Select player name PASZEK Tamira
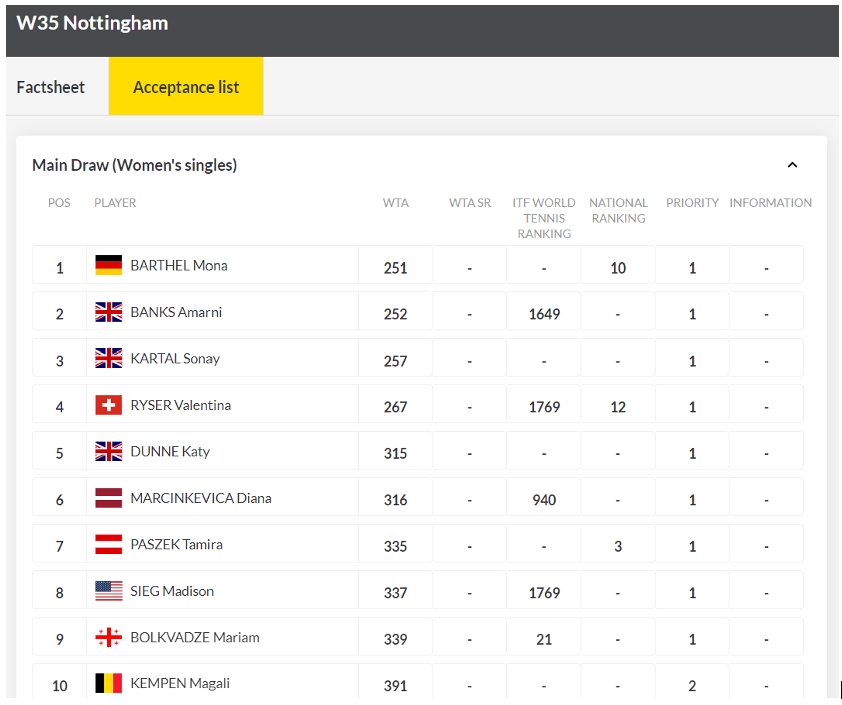 (x=176, y=544)
